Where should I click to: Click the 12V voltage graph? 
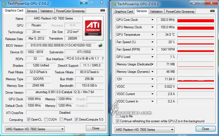pyautogui.click(x=196, y=79)
